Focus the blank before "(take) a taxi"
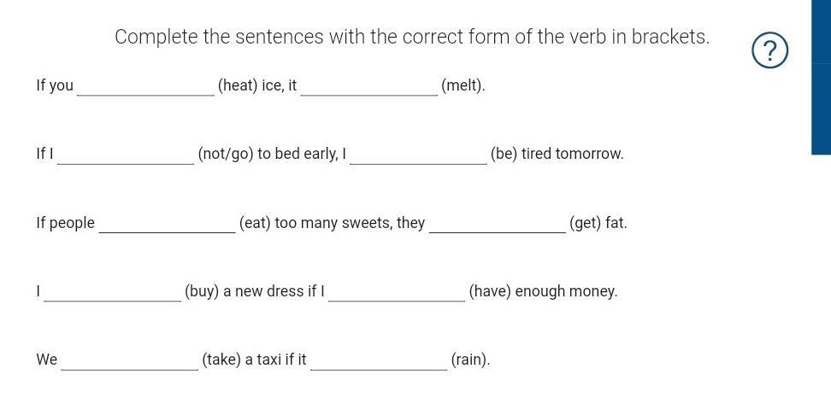Screen dimensions: 831x410 click(x=129, y=360)
